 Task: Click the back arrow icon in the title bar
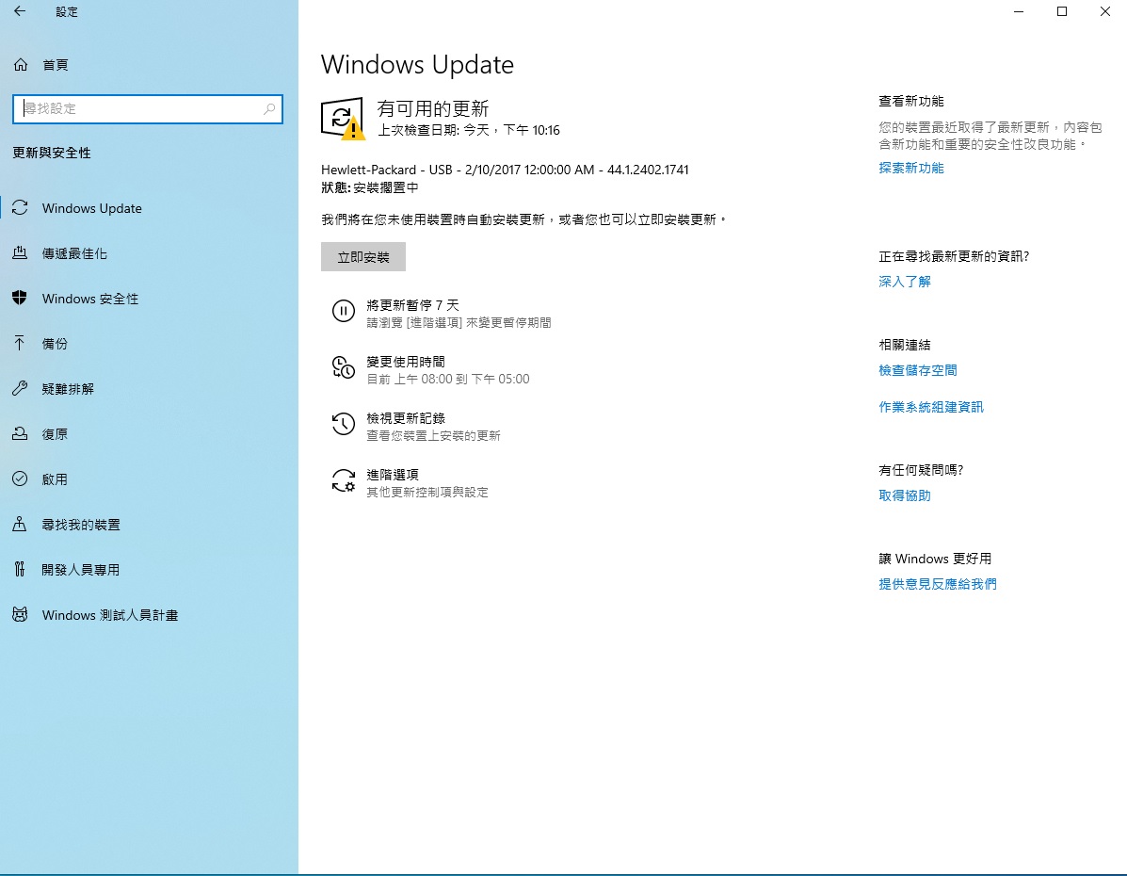[20, 12]
